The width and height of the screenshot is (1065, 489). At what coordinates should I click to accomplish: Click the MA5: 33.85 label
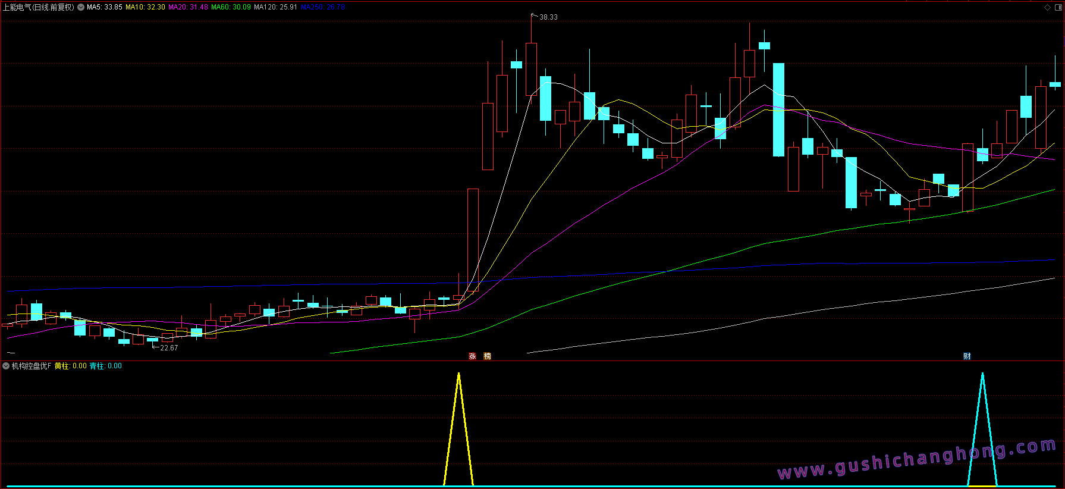[105, 7]
